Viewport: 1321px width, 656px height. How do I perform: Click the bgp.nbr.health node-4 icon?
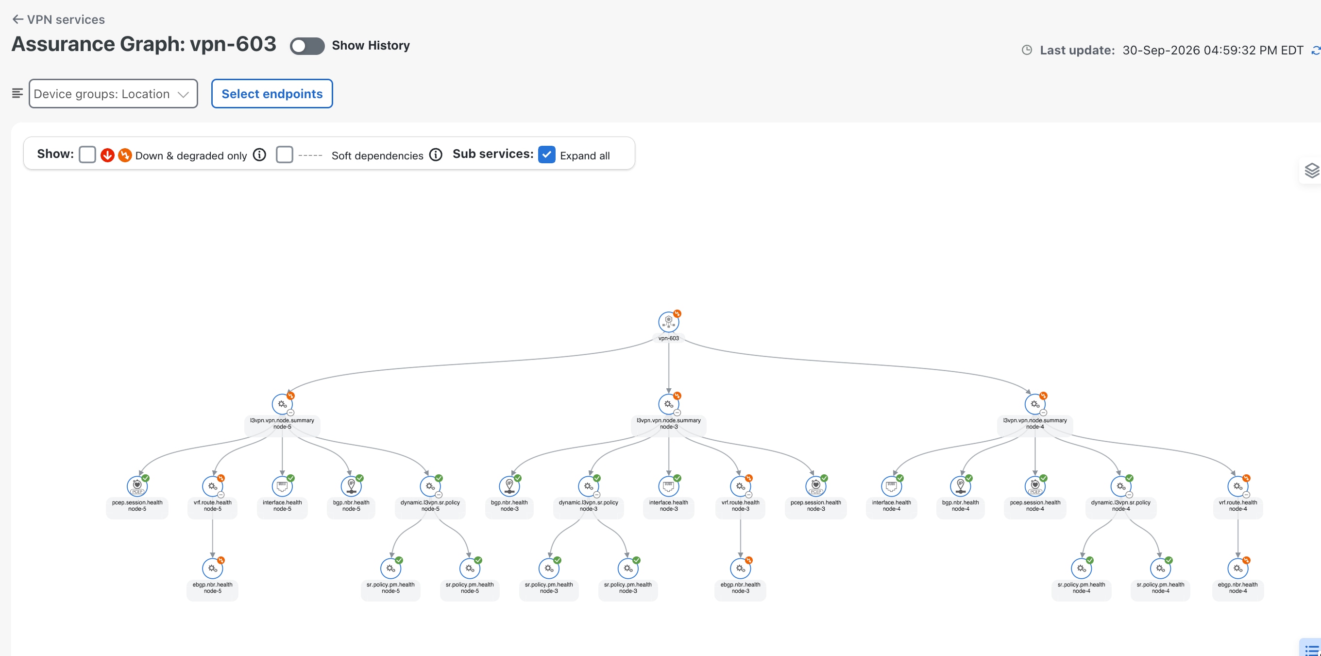[x=960, y=486]
